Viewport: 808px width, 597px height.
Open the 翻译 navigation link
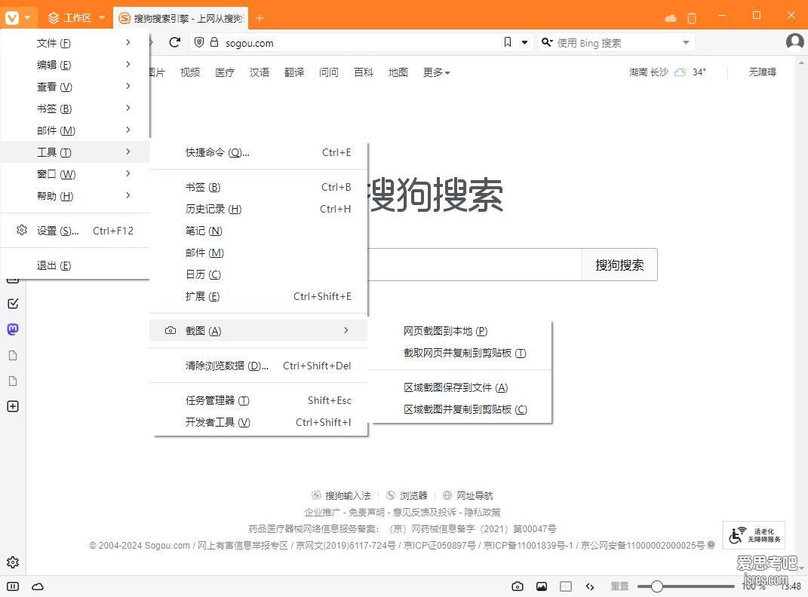pos(294,72)
